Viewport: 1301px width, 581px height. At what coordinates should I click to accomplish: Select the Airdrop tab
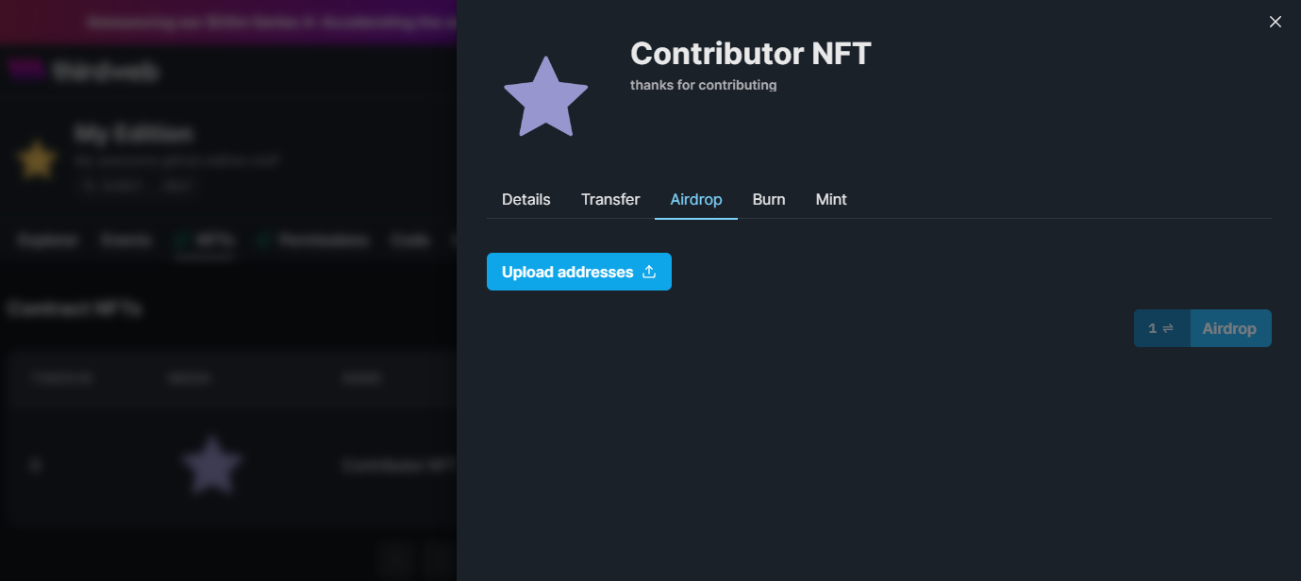[695, 199]
